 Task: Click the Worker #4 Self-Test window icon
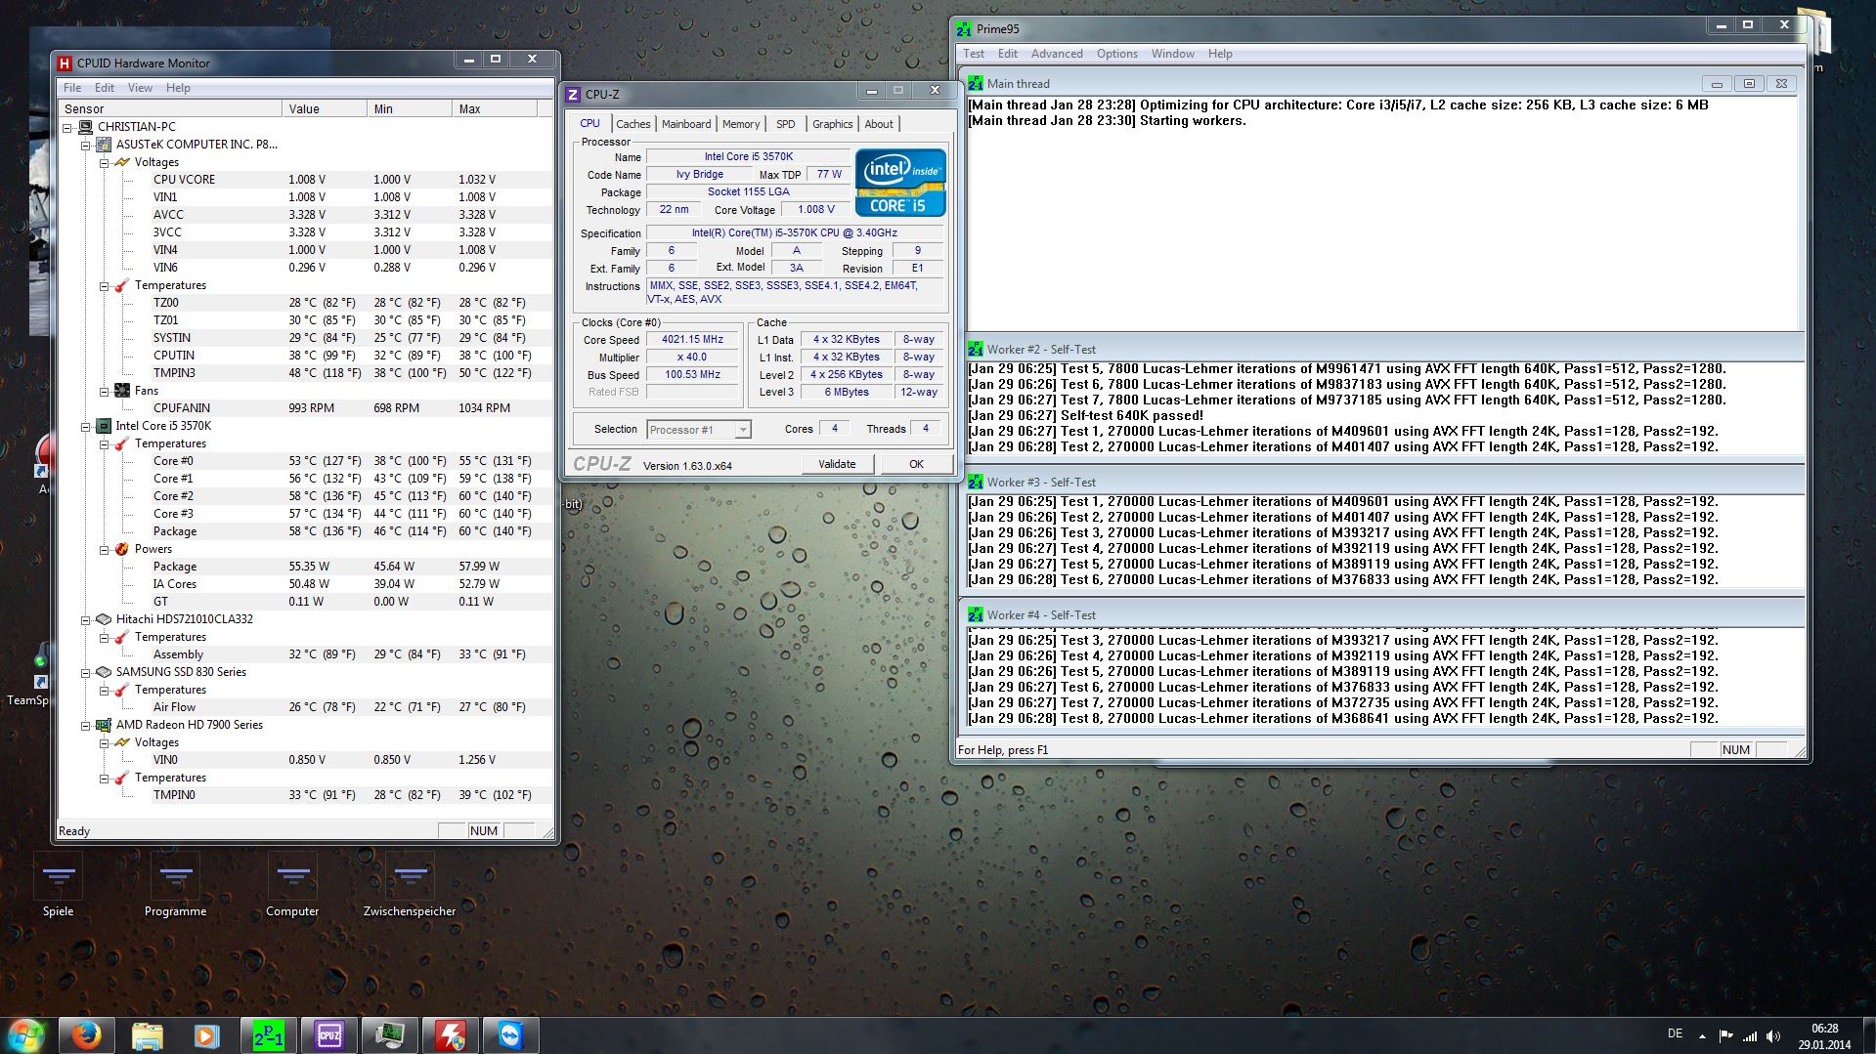(x=975, y=614)
